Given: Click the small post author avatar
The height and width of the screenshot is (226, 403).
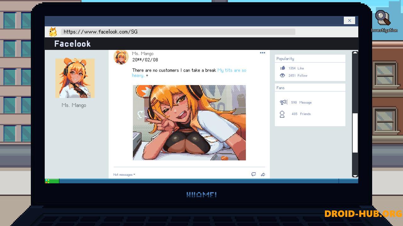Looking at the screenshot, I should (x=121, y=57).
